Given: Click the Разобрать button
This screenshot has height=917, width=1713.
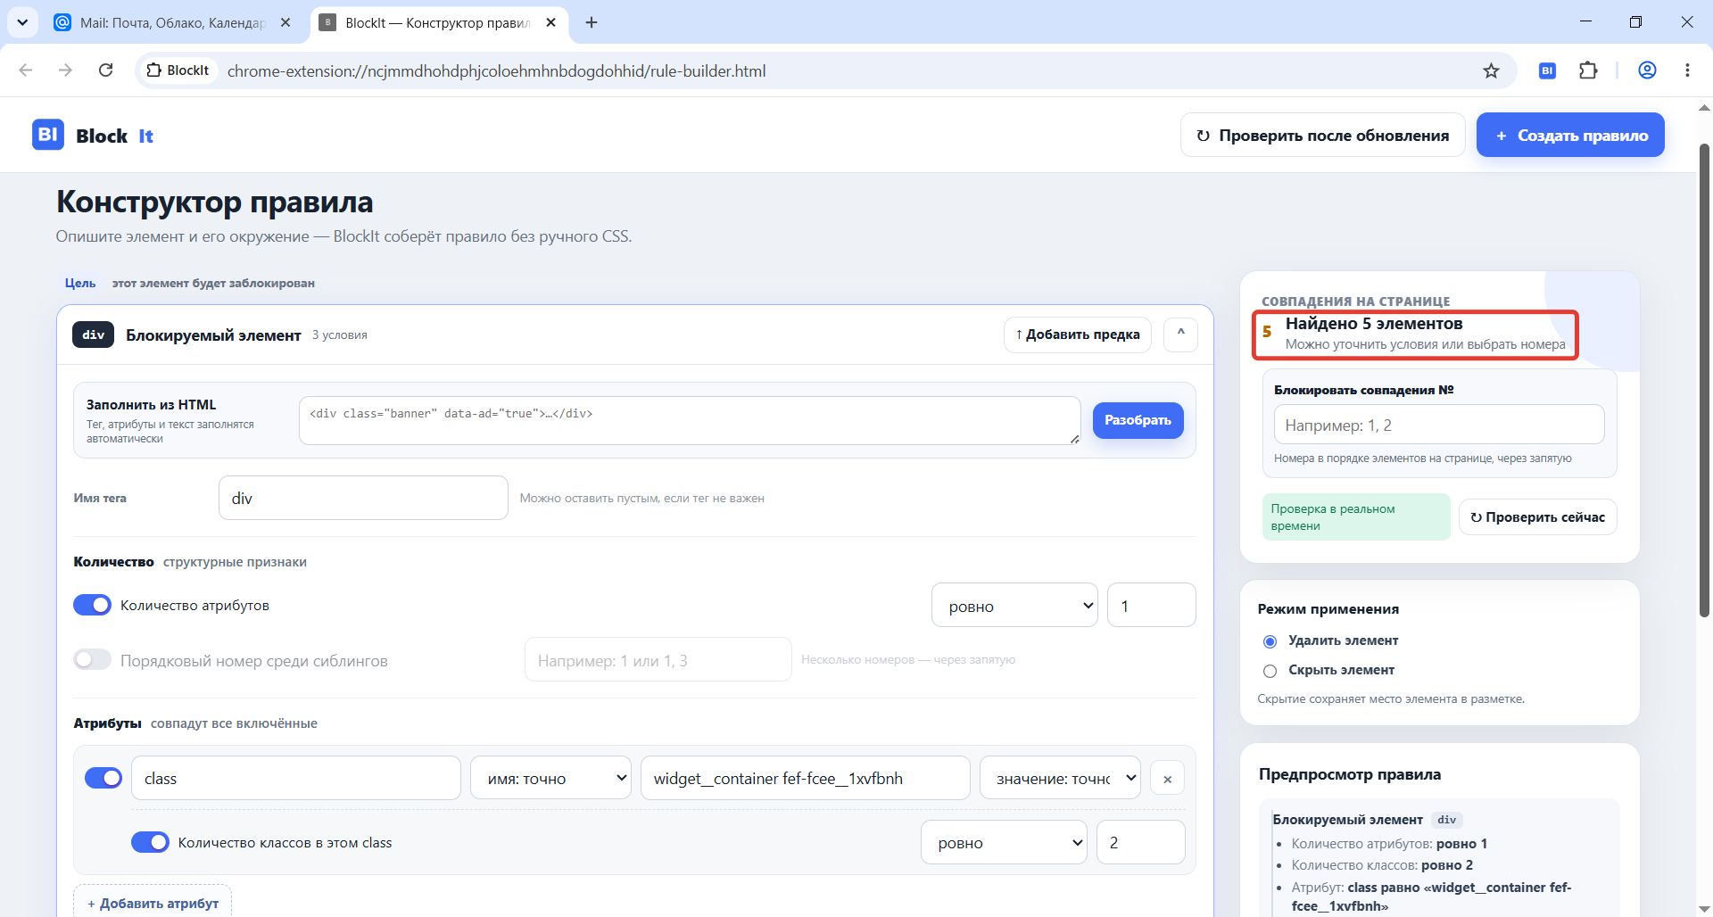Looking at the screenshot, I should (x=1138, y=420).
